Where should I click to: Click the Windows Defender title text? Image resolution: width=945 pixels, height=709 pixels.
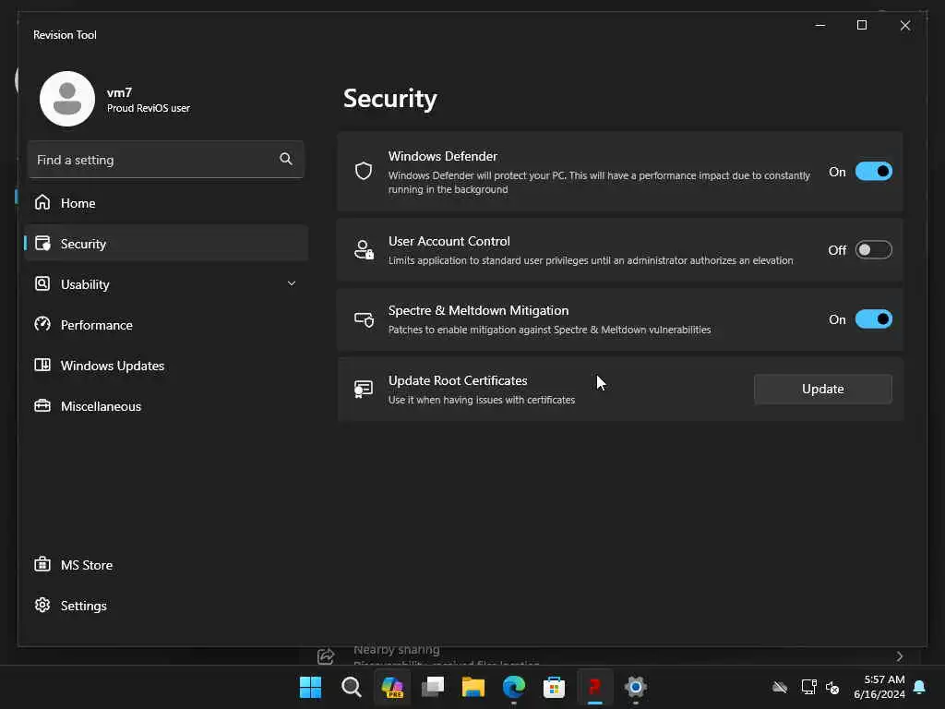[x=442, y=156]
